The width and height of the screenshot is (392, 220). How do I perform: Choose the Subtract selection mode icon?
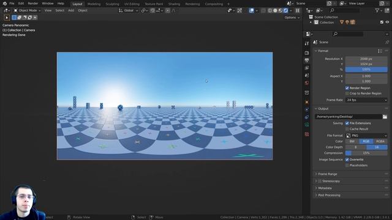24,18
